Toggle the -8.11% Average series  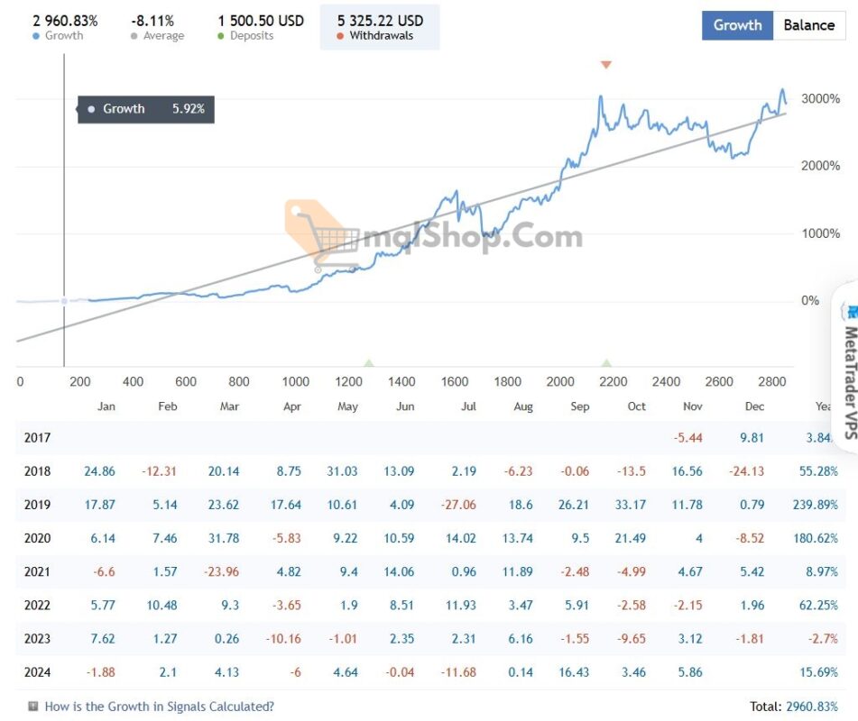tap(153, 27)
